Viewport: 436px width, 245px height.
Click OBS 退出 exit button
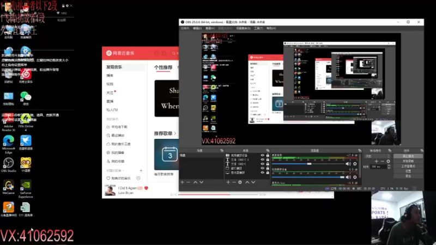(408, 176)
